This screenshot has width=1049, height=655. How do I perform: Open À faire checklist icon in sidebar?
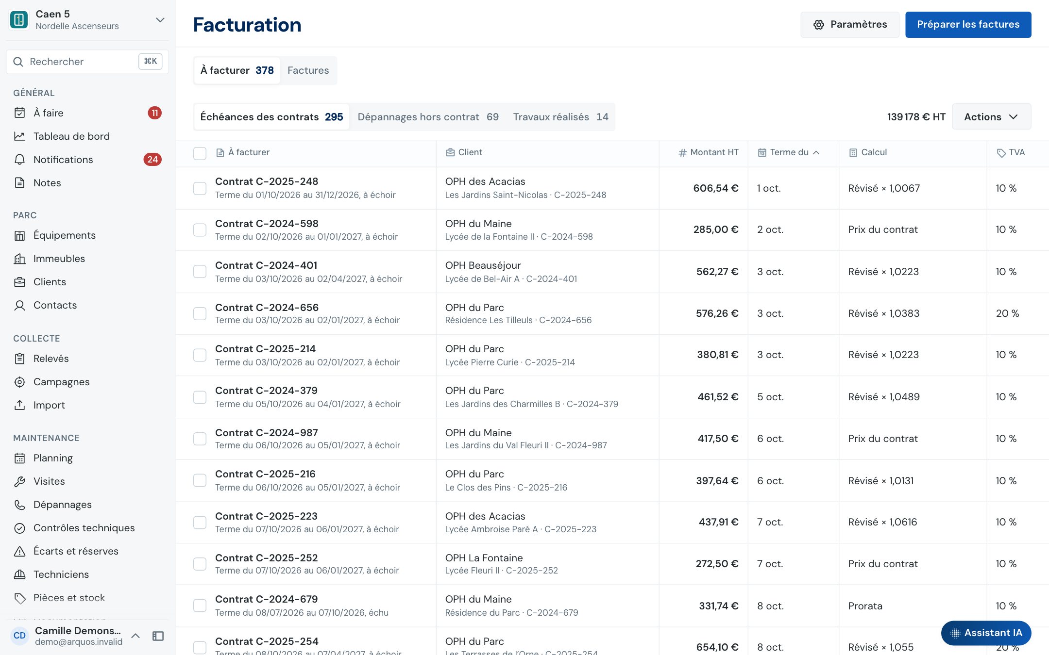pyautogui.click(x=19, y=113)
